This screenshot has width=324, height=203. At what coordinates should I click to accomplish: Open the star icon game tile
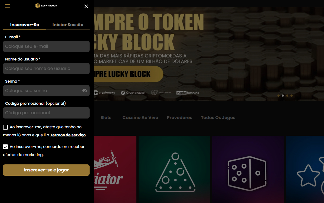[x=305, y=170]
